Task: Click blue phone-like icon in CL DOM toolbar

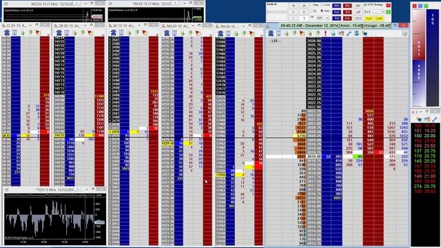Action: pos(7,33)
